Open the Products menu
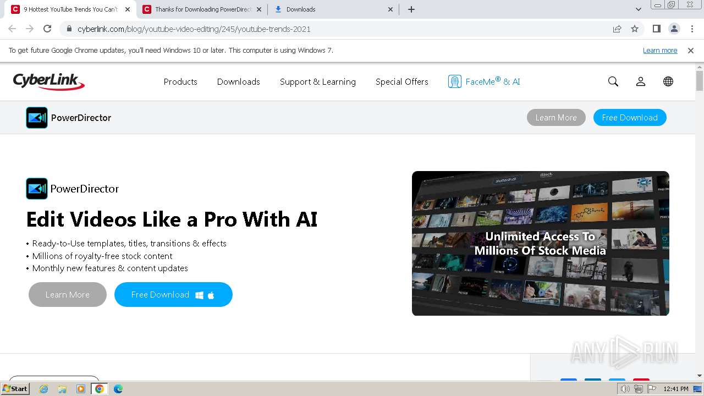This screenshot has width=704, height=396. (x=180, y=81)
